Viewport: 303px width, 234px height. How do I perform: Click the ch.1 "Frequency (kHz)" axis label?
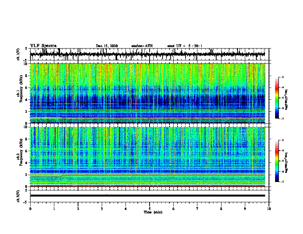pyautogui.click(x=21, y=89)
